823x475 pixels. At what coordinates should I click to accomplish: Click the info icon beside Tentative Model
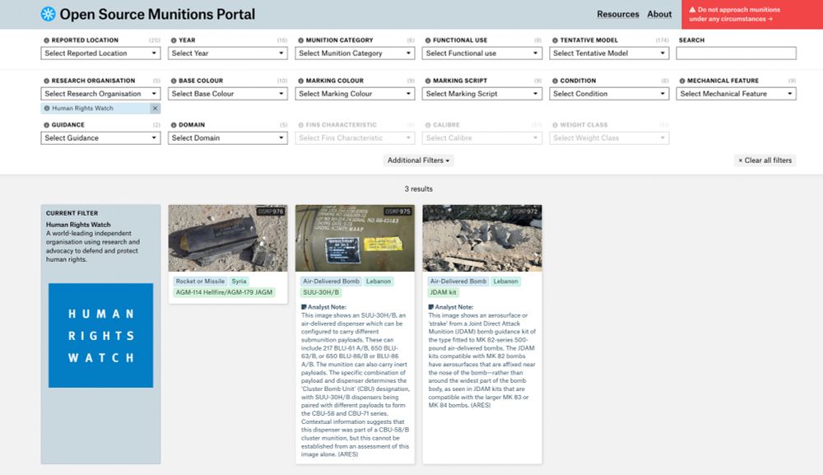(x=555, y=40)
